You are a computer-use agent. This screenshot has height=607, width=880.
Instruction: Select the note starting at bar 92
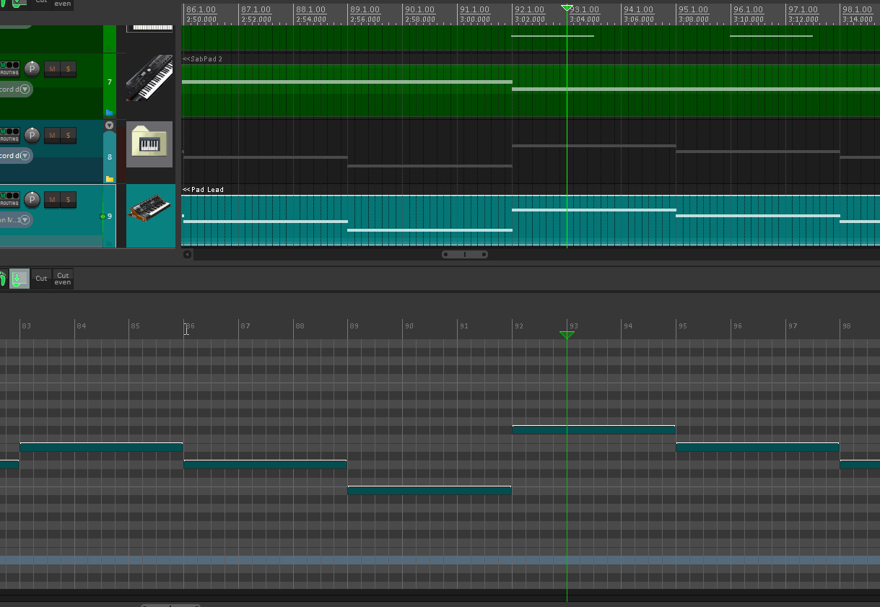pos(593,429)
